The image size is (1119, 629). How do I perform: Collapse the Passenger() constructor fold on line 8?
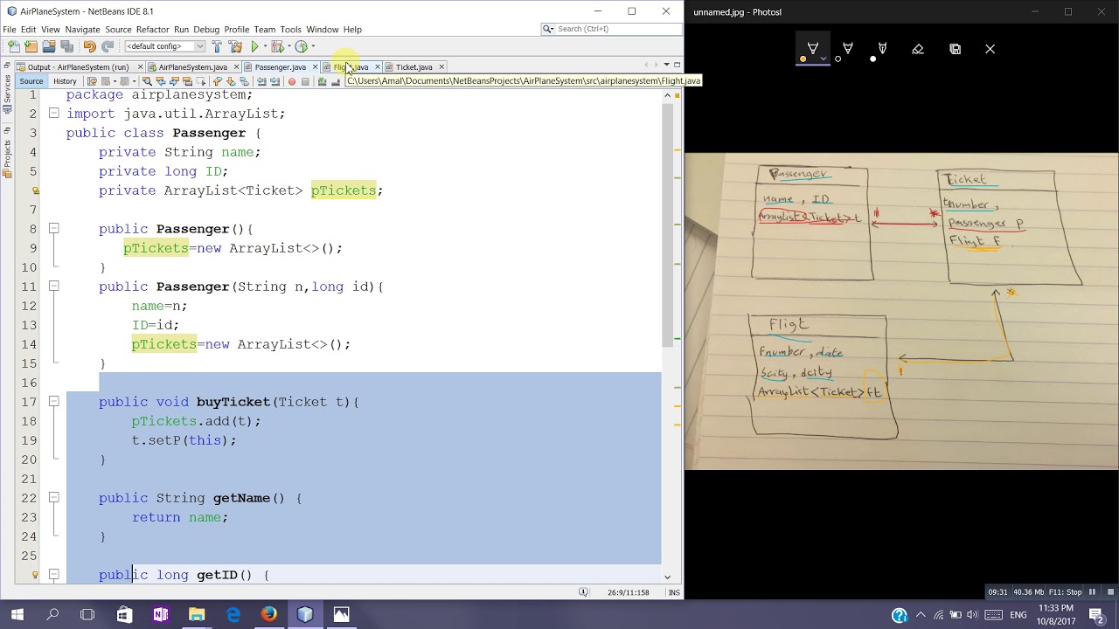click(53, 229)
